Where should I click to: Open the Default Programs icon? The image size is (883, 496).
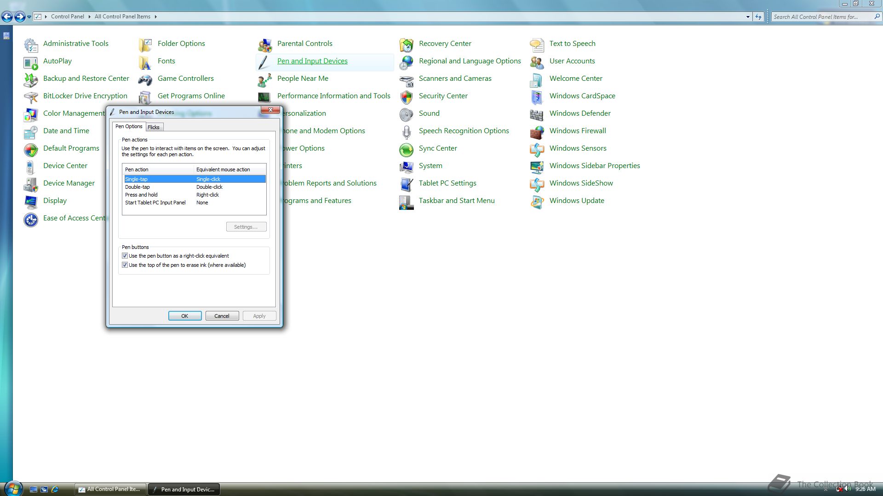31,149
